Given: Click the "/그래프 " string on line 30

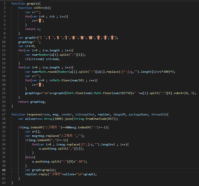Looking at the screenshot, I should (x=53, y=127).
